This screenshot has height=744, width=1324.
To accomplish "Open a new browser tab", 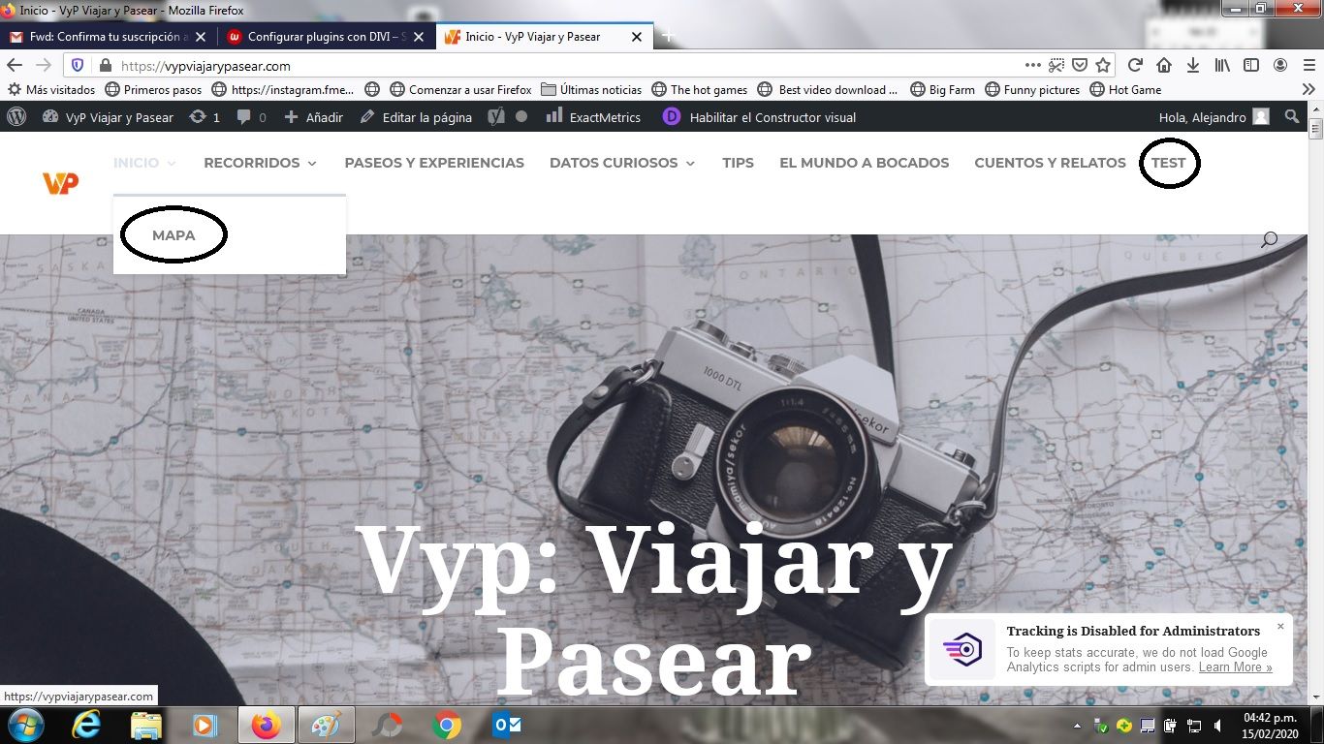I will (668, 37).
